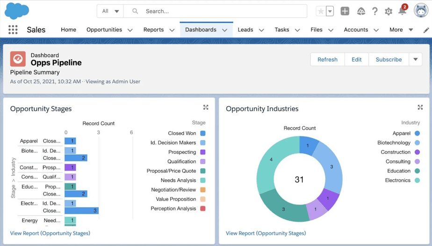The image size is (432, 246).
Task: Open the Files tab
Action: click(316, 29)
